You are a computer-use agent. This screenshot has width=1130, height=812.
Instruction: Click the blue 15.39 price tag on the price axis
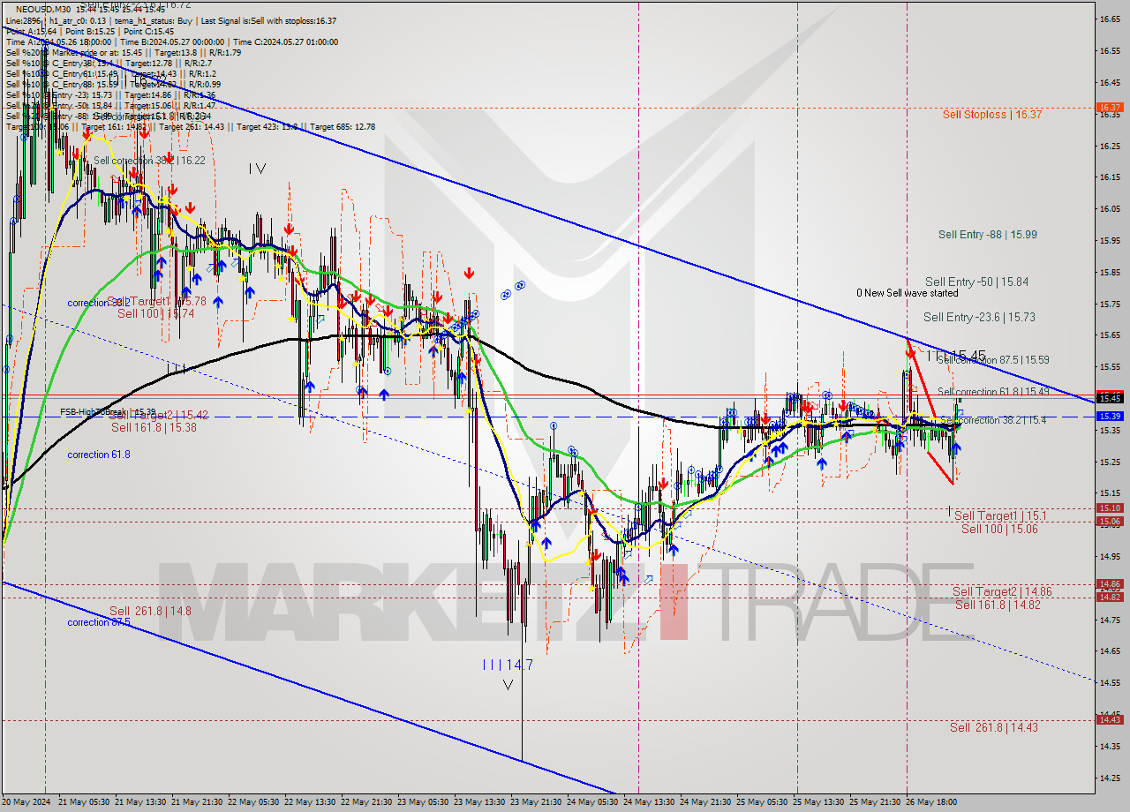coord(1109,416)
